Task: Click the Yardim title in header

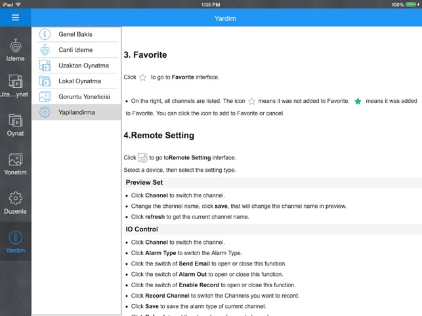Action: click(225, 18)
